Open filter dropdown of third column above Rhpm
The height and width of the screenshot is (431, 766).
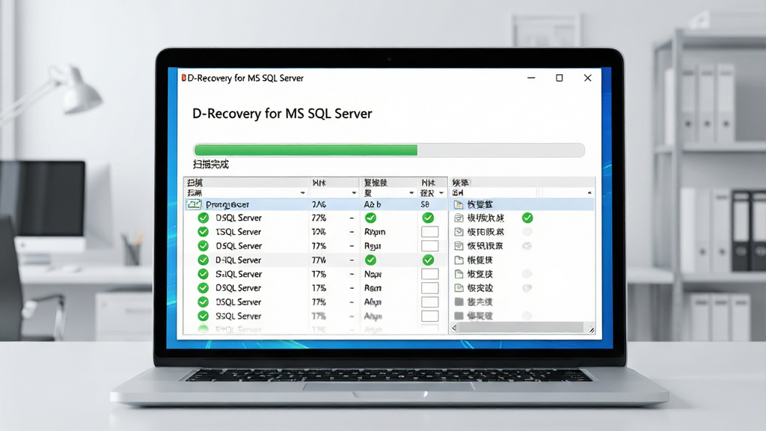(411, 193)
